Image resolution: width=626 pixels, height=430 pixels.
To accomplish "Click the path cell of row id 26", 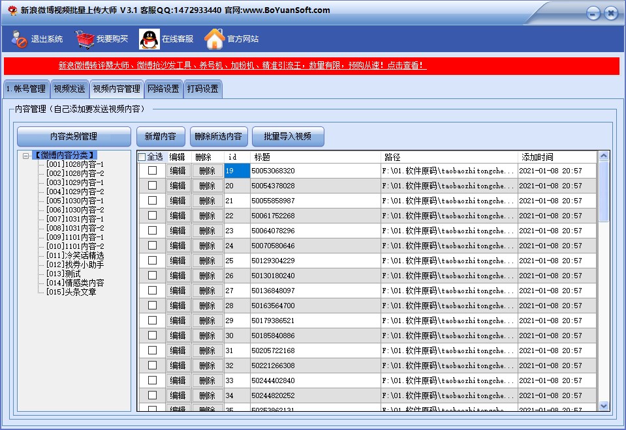I will click(450, 276).
